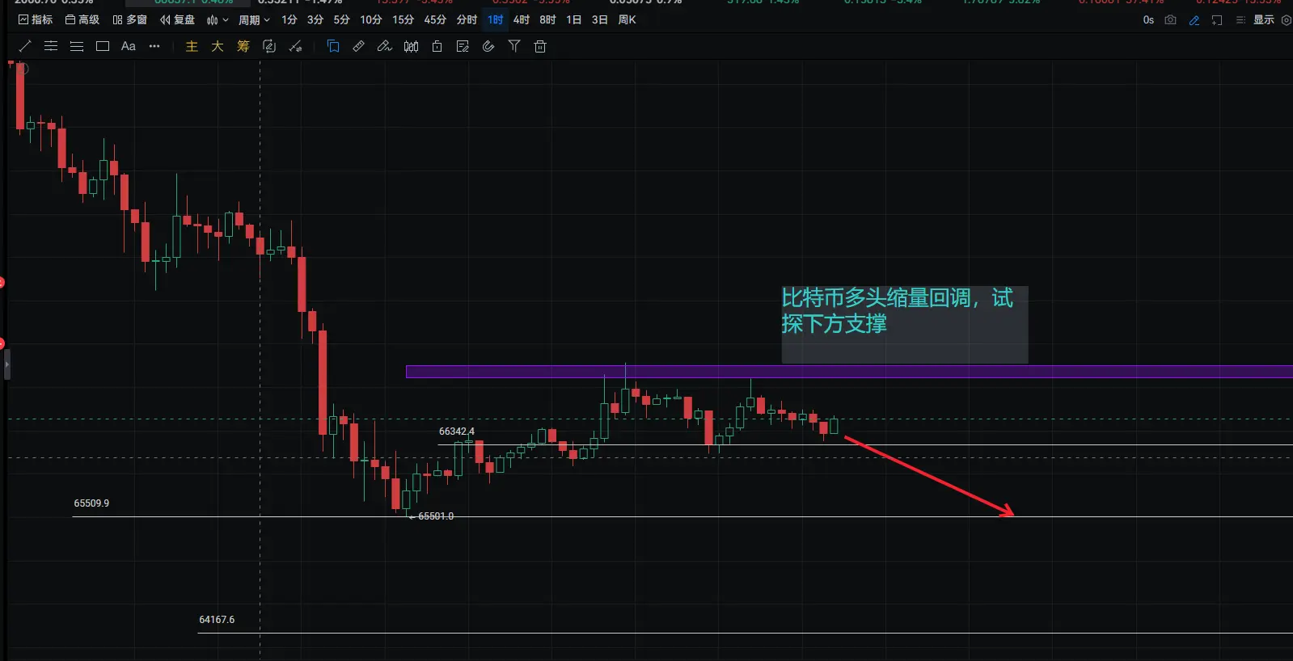Toggle the 主 indicator button
This screenshot has height=661, width=1293.
click(x=192, y=46)
